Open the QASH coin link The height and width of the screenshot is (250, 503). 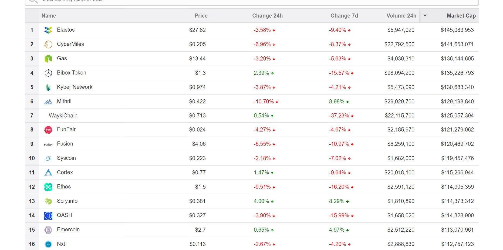(x=65, y=215)
